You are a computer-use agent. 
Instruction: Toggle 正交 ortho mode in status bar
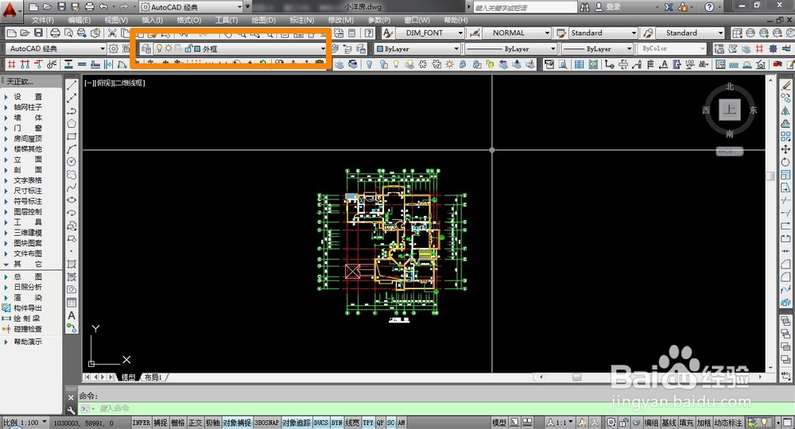click(x=196, y=423)
